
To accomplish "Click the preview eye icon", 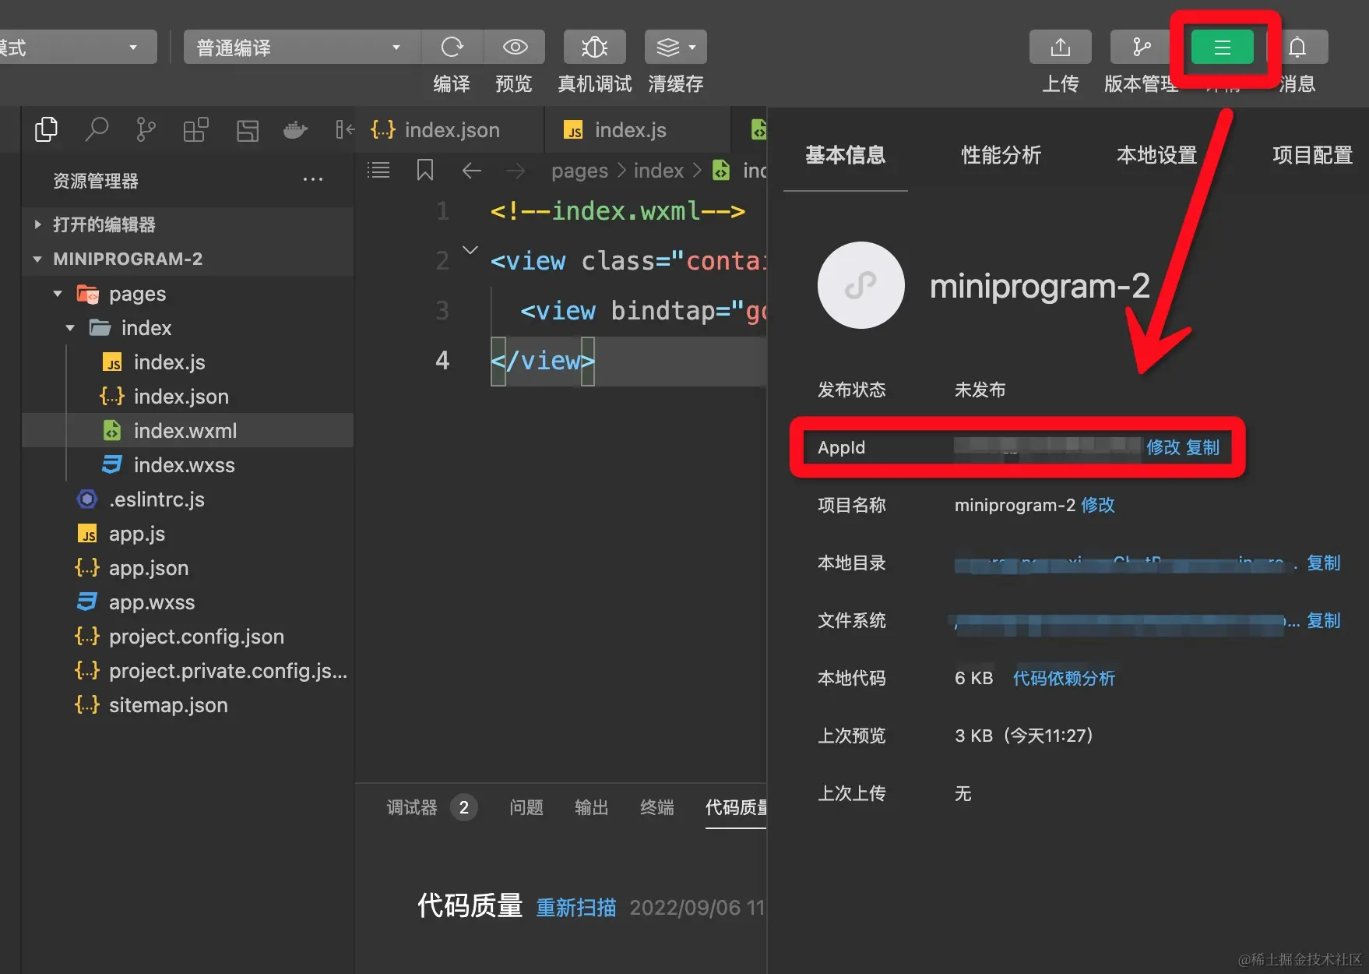I will [x=515, y=48].
